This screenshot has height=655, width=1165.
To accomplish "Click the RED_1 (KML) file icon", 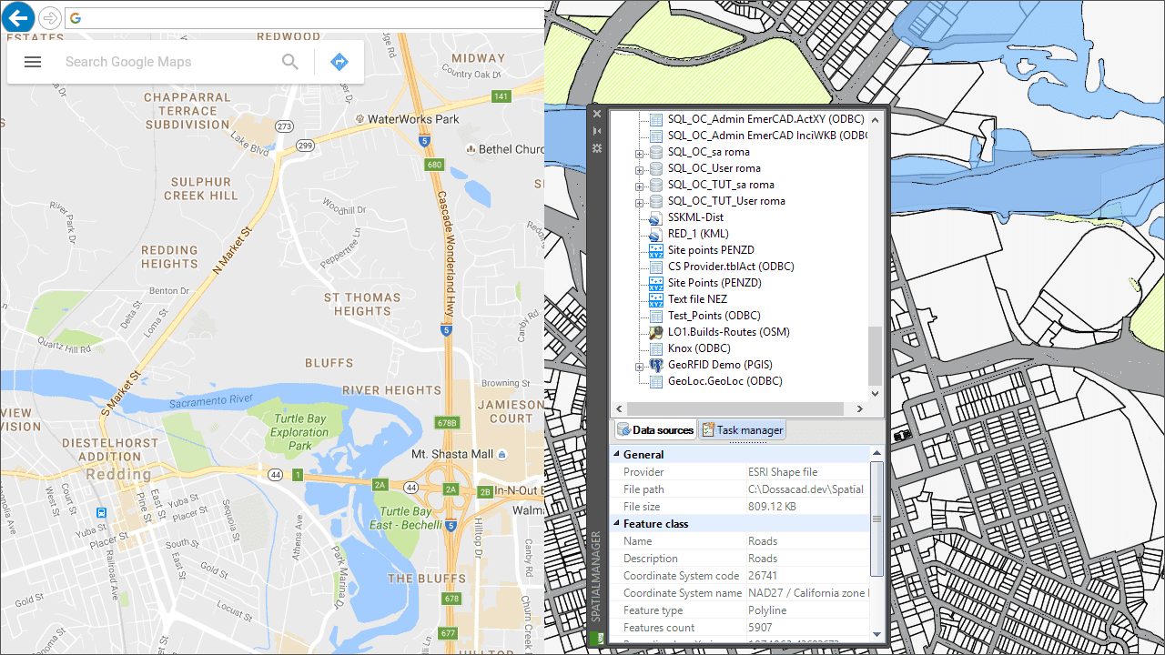I will (x=656, y=234).
